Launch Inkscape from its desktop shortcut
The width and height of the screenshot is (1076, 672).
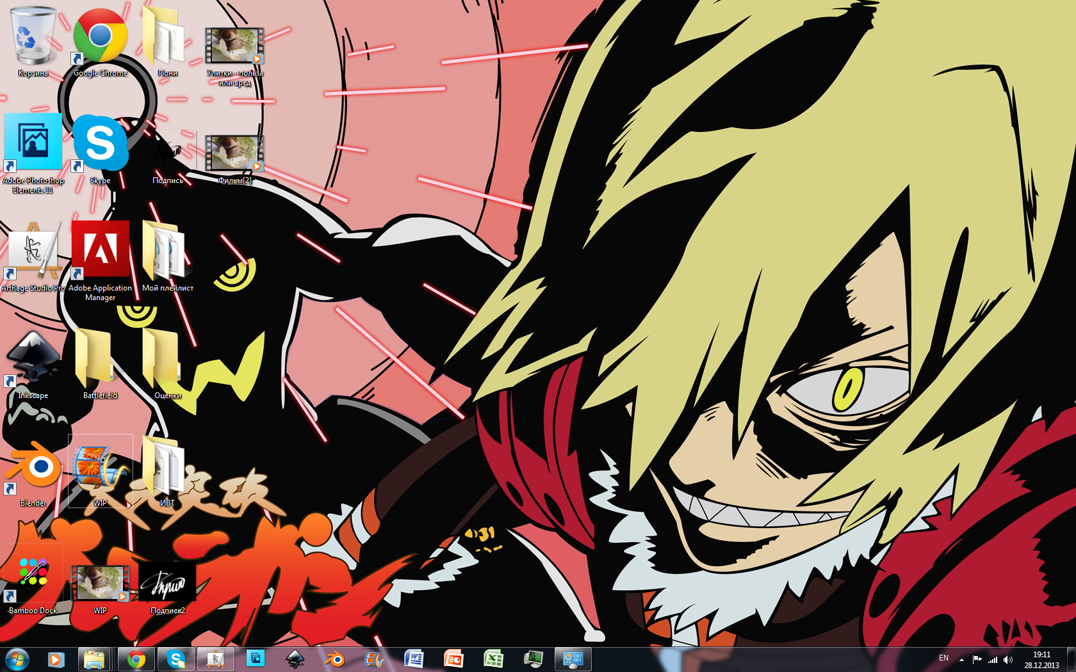(33, 364)
